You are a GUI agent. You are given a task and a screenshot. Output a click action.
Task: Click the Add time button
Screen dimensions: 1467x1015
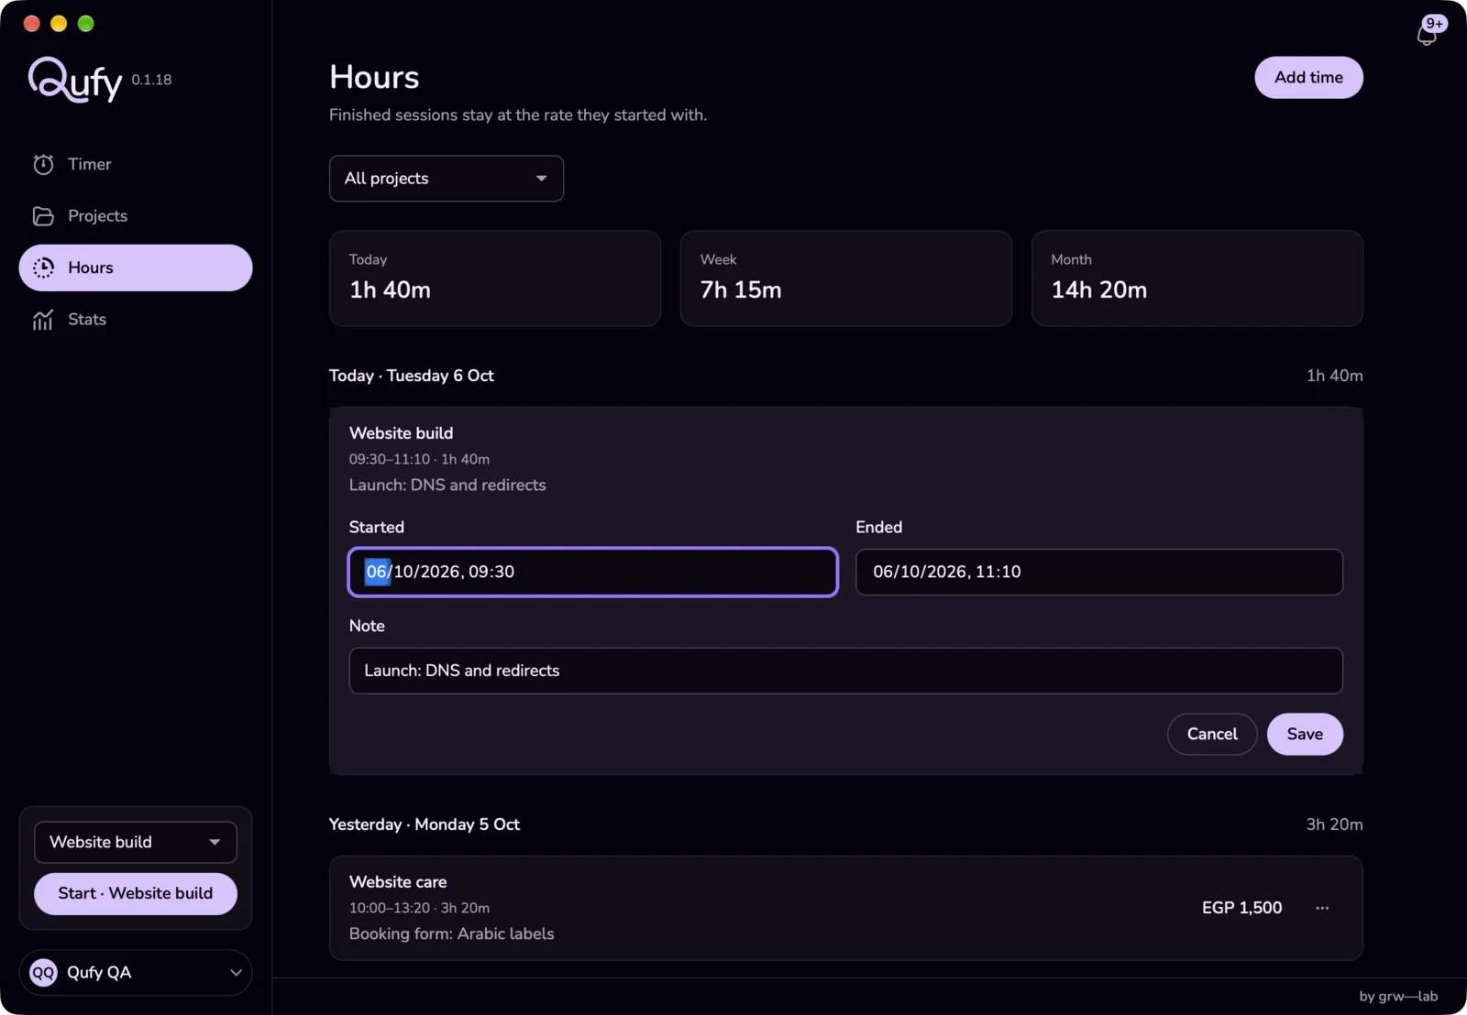tap(1308, 78)
